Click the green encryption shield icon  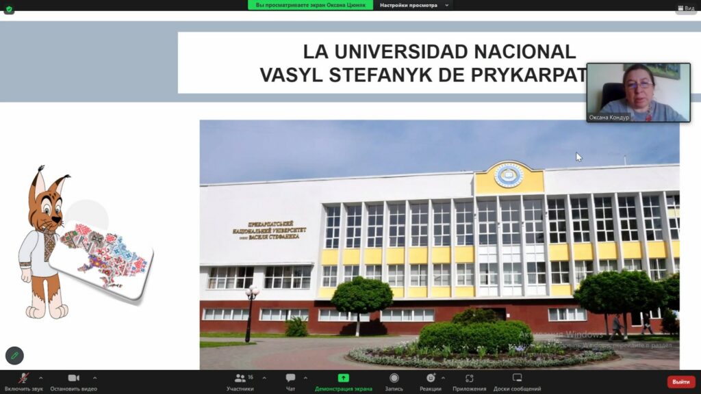[x=9, y=9]
